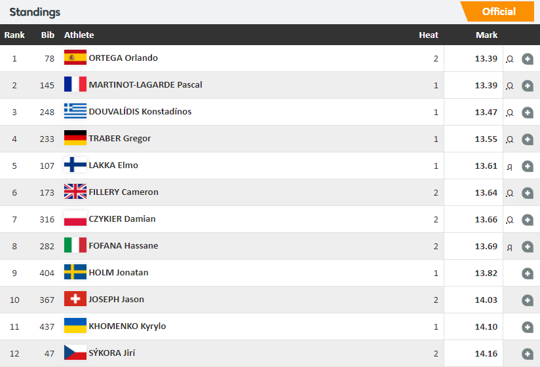Open athlete FOFANA Hassane's name link
Screen dimensions: 540x367
coord(123,246)
